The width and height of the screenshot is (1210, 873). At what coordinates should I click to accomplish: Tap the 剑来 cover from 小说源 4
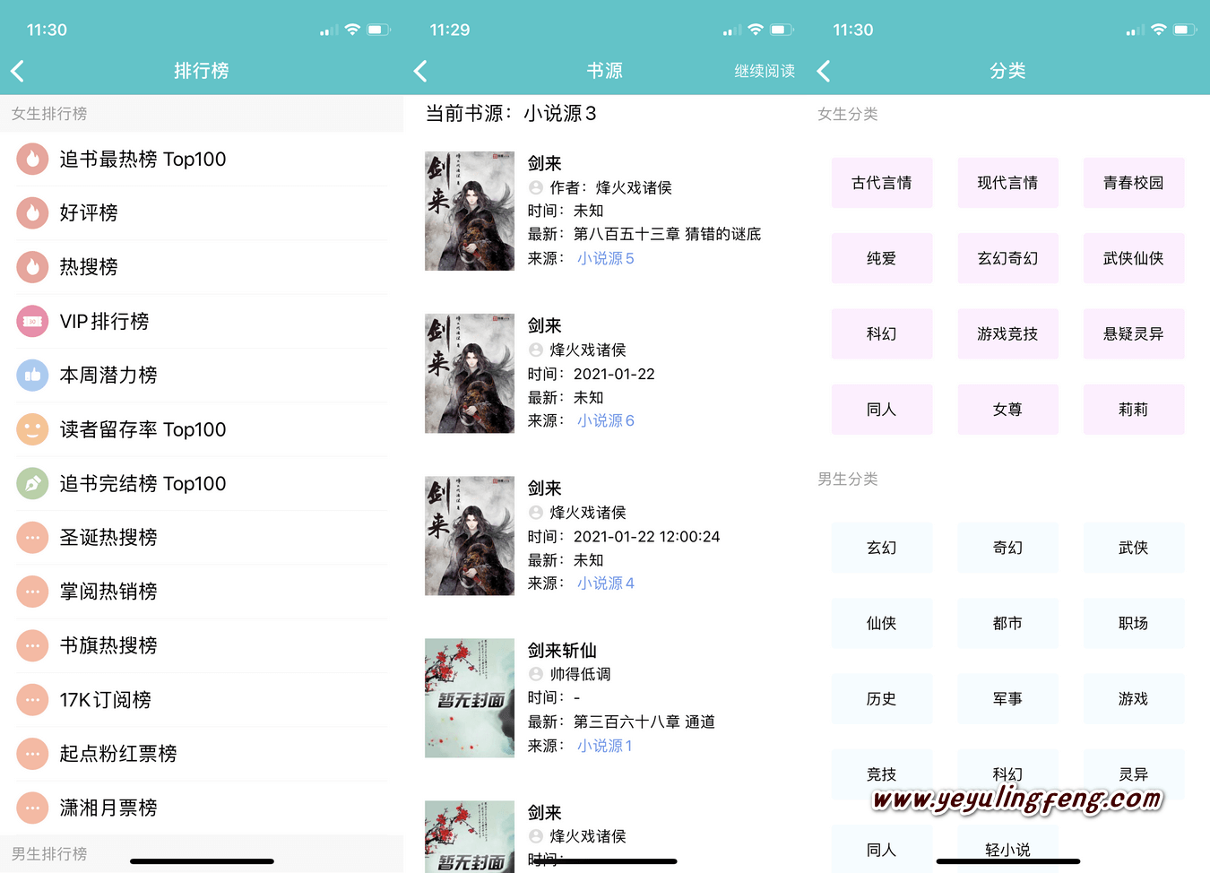point(470,535)
